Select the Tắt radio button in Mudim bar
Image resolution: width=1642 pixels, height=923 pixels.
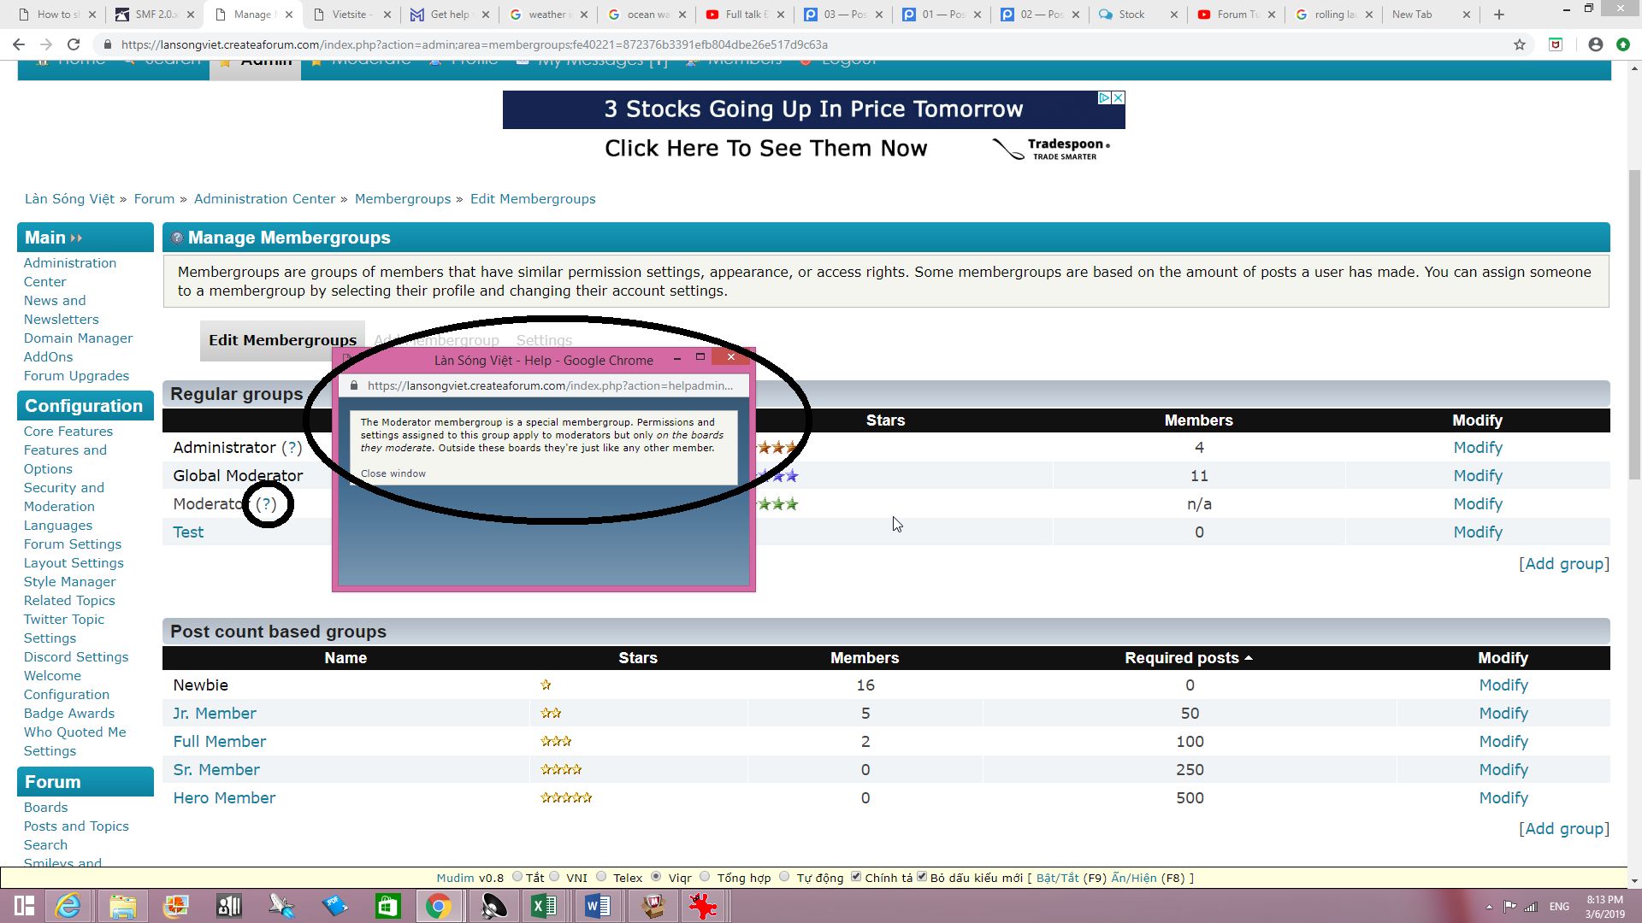517,876
